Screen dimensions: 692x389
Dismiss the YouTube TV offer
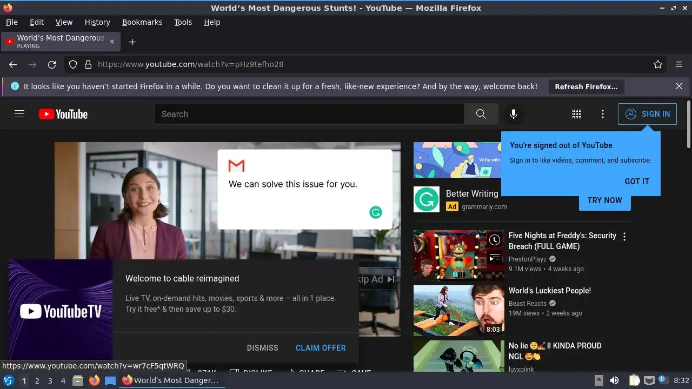tap(262, 348)
